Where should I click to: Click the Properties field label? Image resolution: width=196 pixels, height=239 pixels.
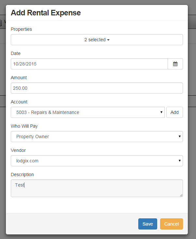click(21, 29)
